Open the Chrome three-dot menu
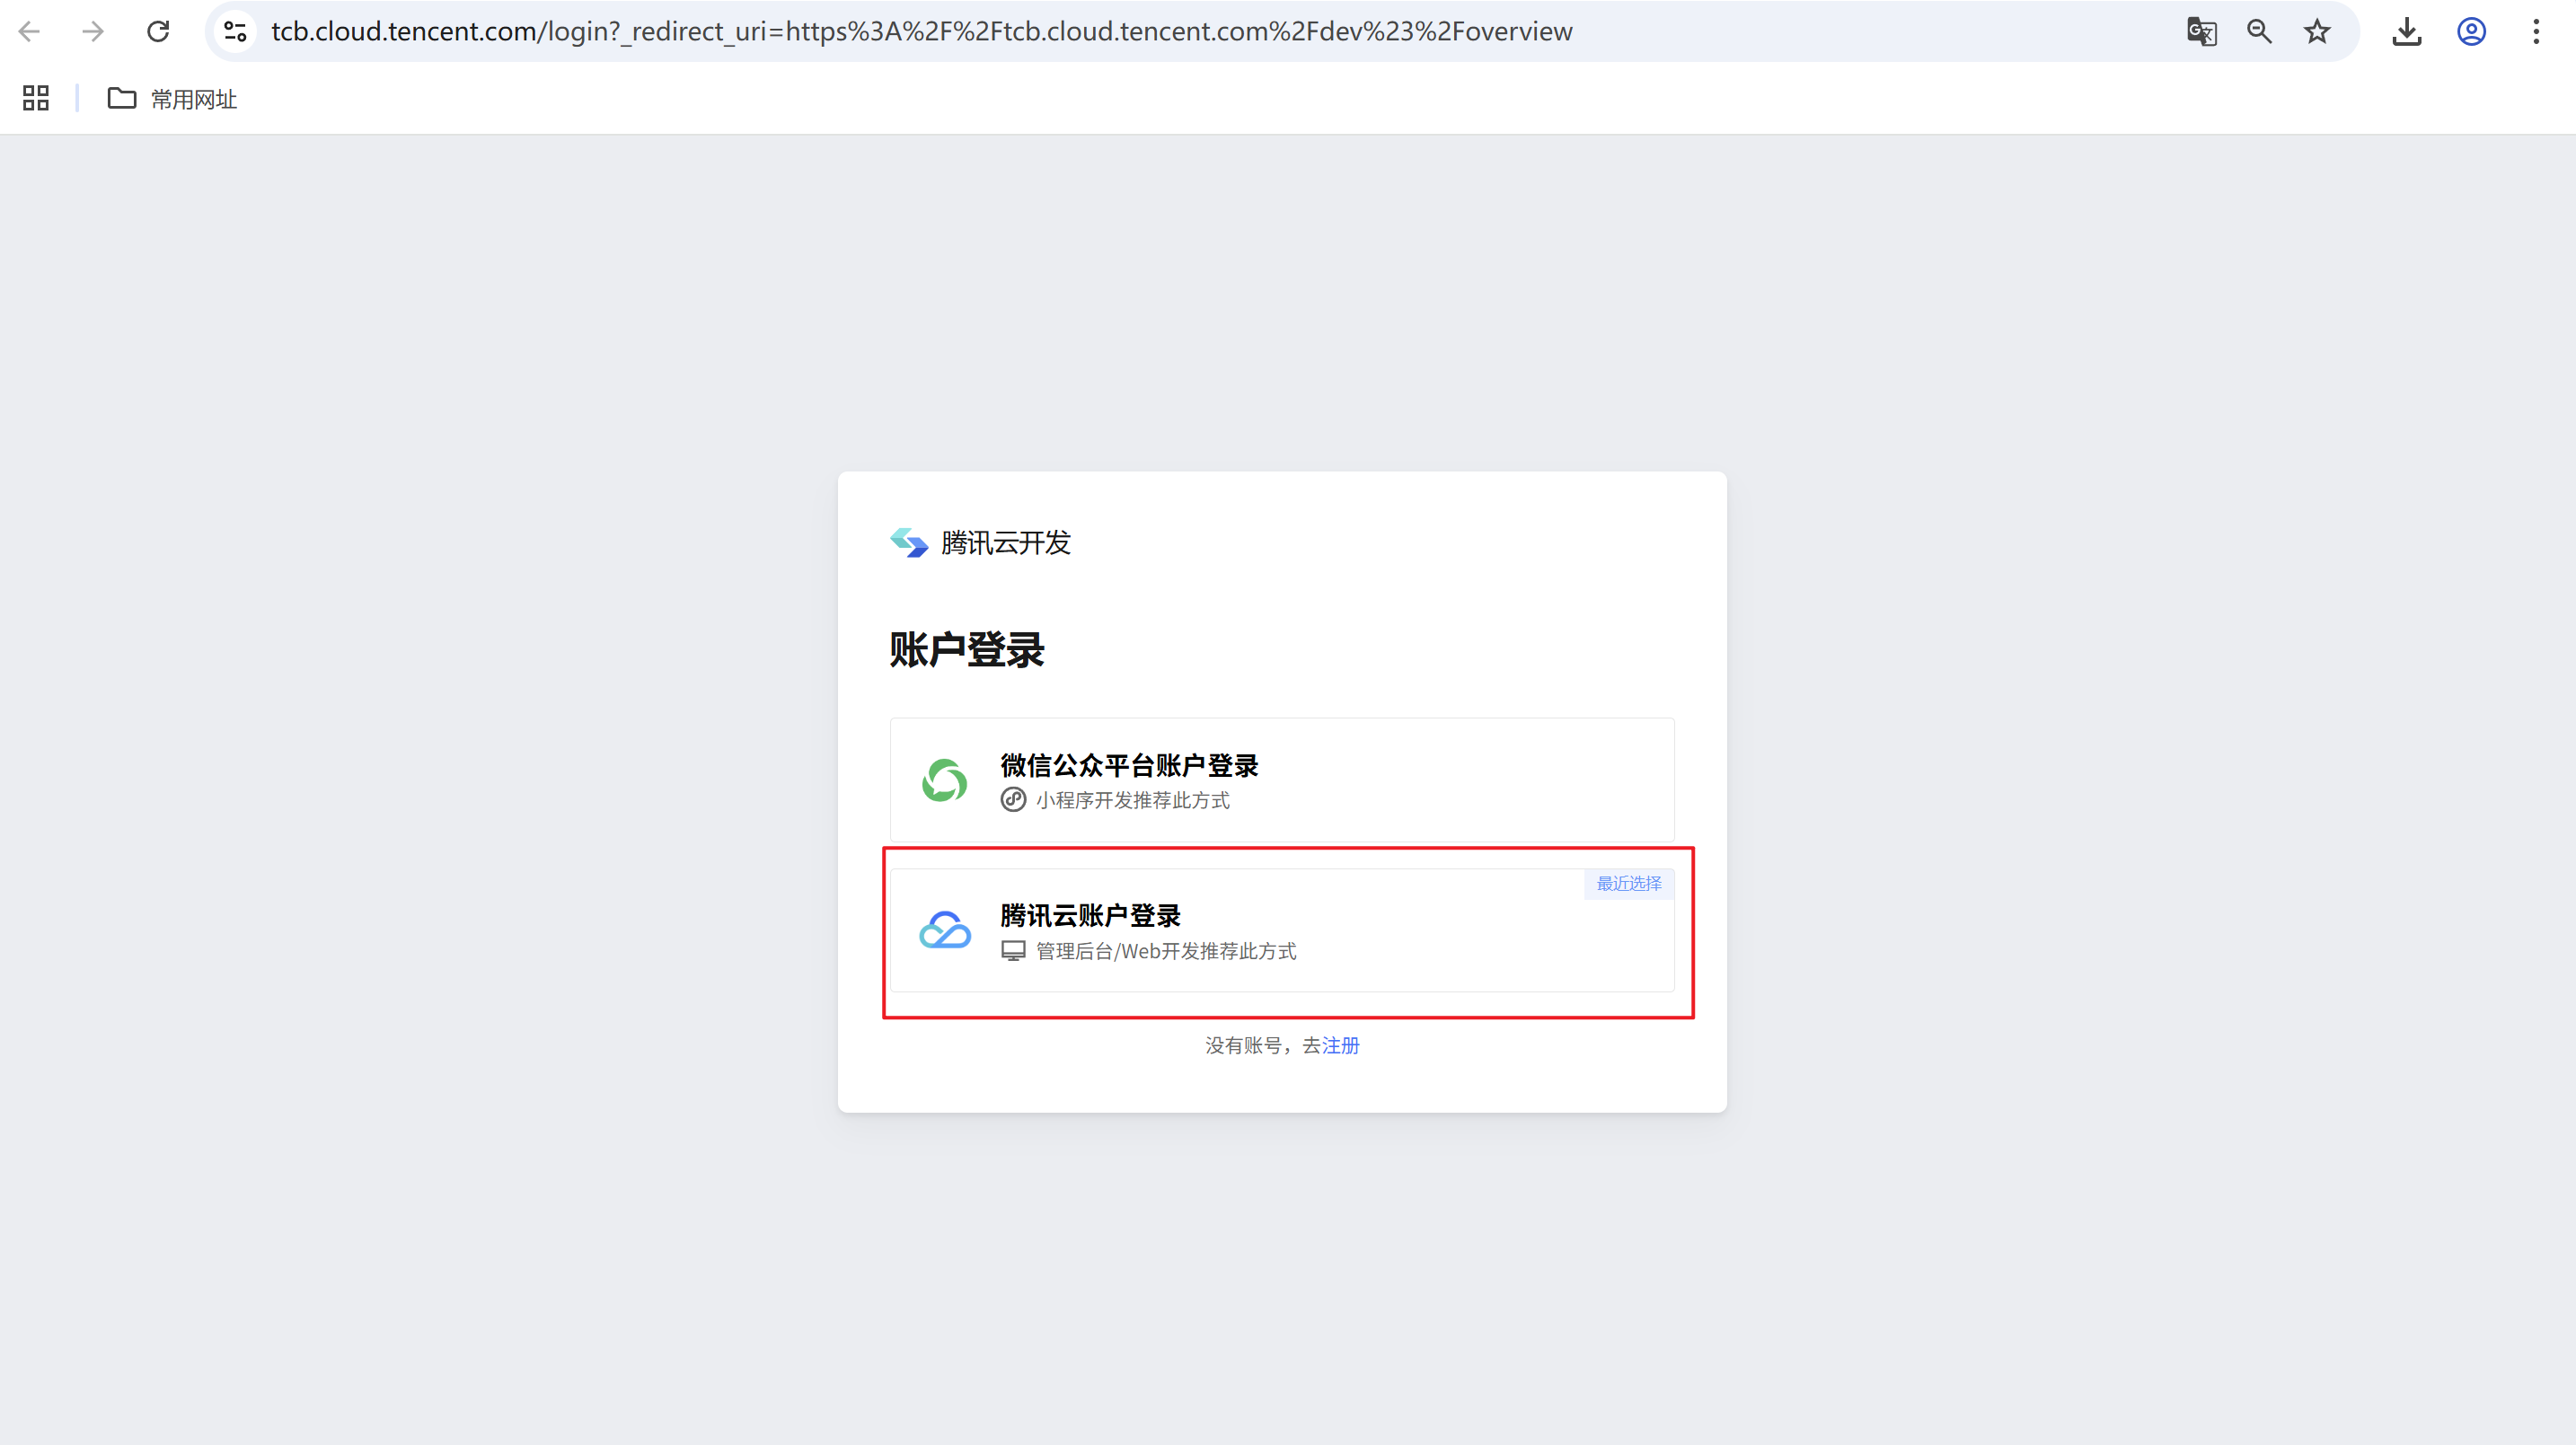Screen dimensions: 2576x1445 (2536, 31)
